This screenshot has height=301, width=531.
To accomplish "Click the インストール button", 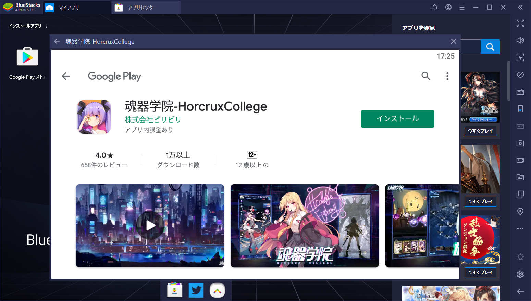I will (x=398, y=119).
